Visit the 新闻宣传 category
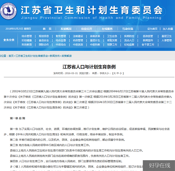This screenshot has height=171, width=175. (x=148, y=41)
